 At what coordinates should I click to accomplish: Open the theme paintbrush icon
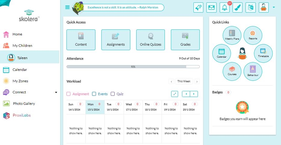[237, 8]
